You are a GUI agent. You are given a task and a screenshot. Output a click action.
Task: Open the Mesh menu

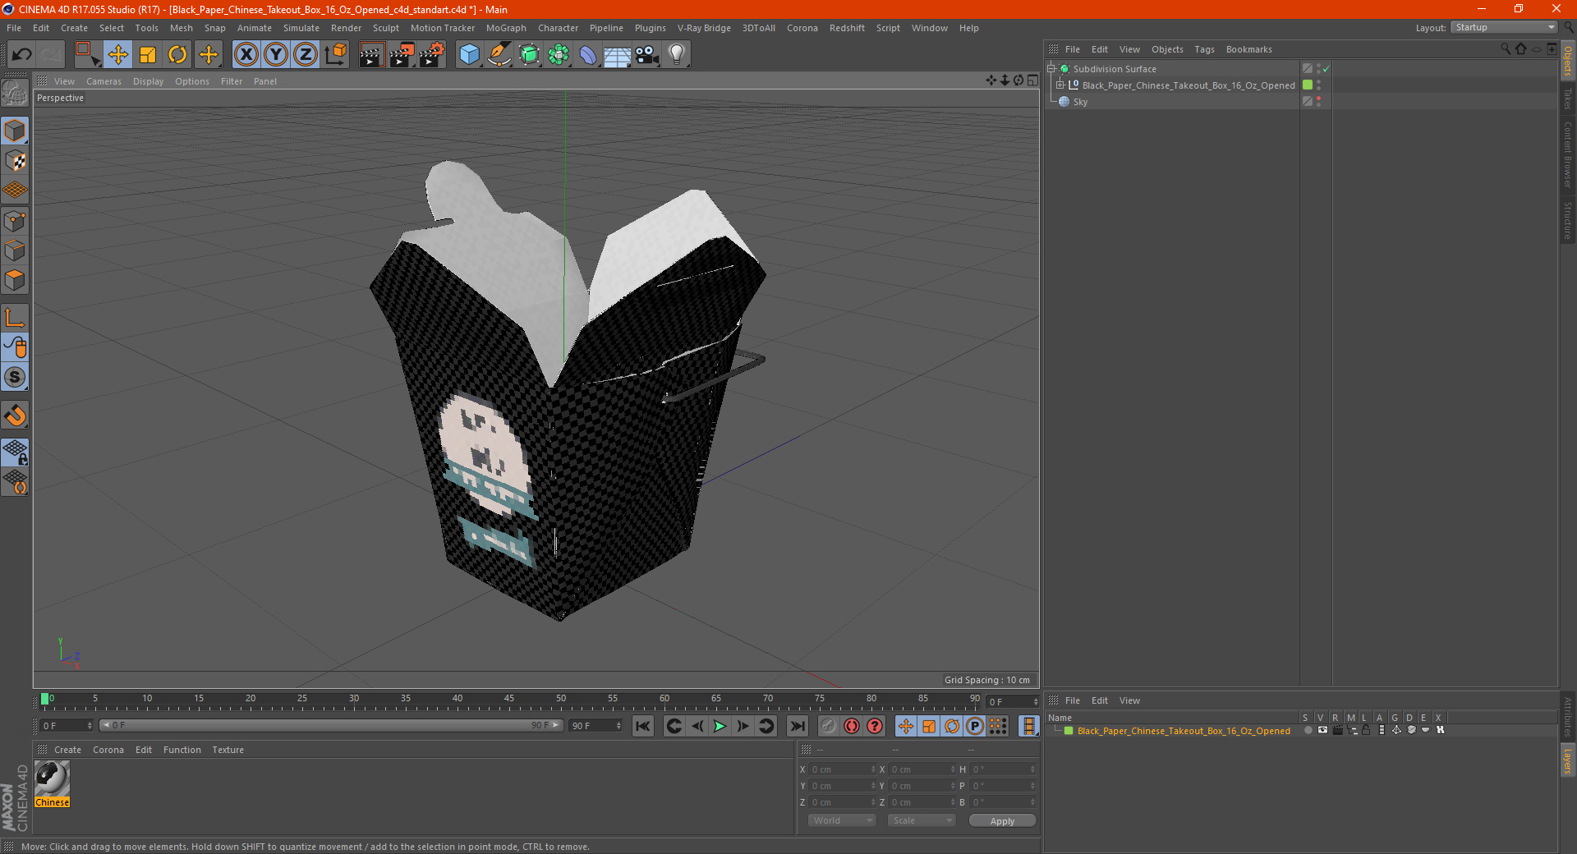pos(181,28)
